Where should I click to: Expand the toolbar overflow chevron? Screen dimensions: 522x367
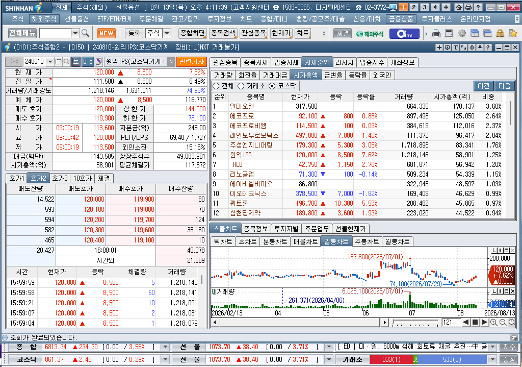click(x=324, y=33)
